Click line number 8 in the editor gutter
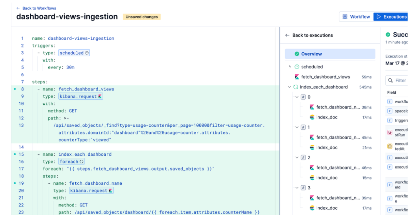 coord(22,89)
